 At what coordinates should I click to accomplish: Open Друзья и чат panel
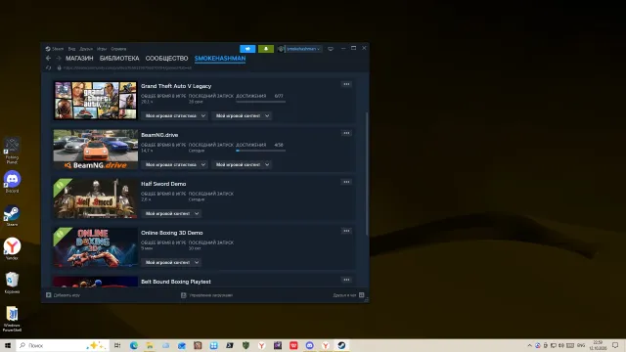click(x=348, y=295)
